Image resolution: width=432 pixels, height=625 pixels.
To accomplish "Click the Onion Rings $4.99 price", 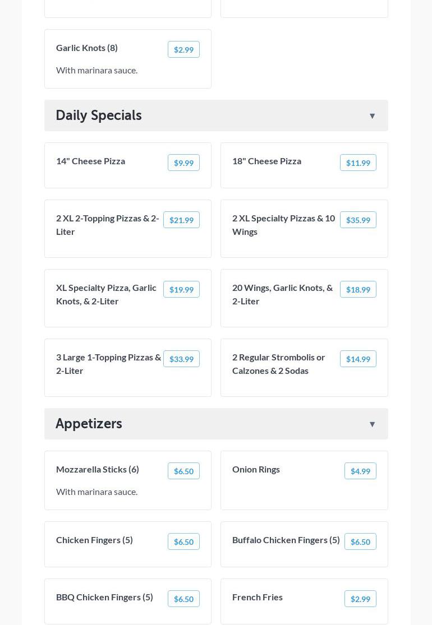I will coord(360,471).
